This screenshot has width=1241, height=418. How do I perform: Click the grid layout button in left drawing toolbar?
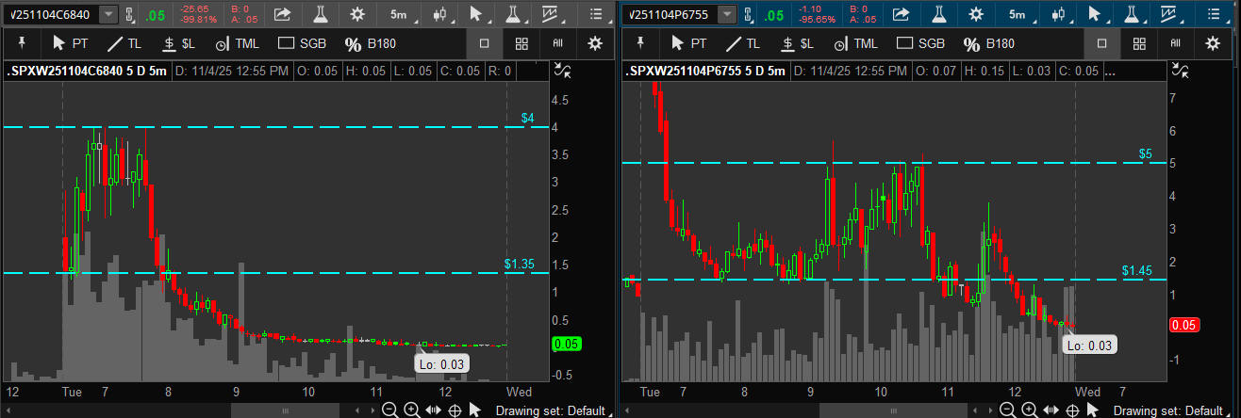click(x=521, y=43)
